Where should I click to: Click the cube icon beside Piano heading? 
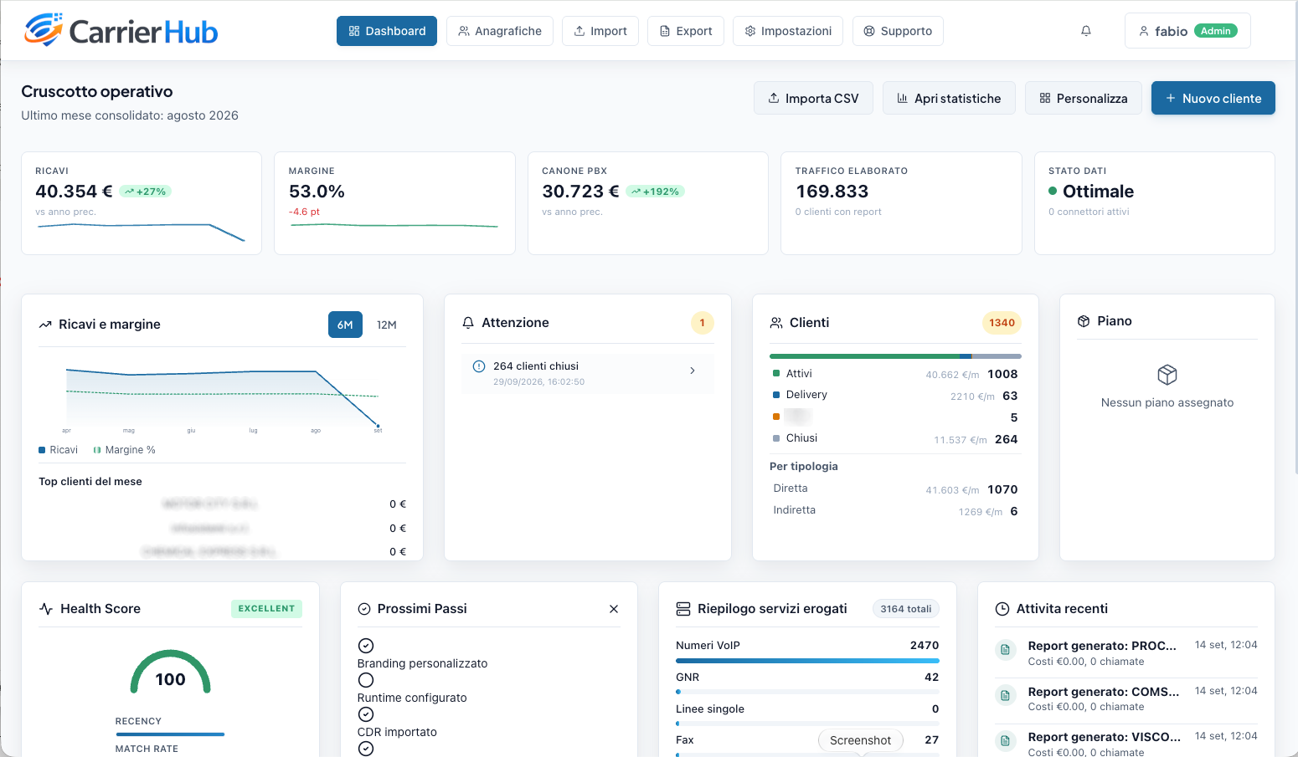[1084, 321]
